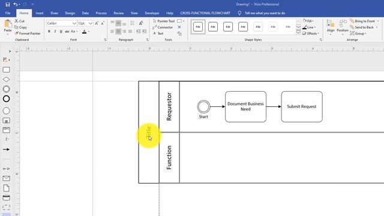The height and width of the screenshot is (216, 384).
Task: Cut the selection with Cut
Action: click(20, 21)
